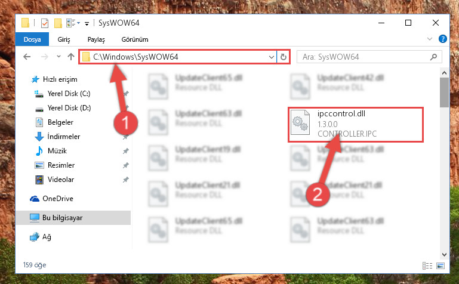
Task: Unpin Resimler using its pin icon
Action: [x=125, y=165]
